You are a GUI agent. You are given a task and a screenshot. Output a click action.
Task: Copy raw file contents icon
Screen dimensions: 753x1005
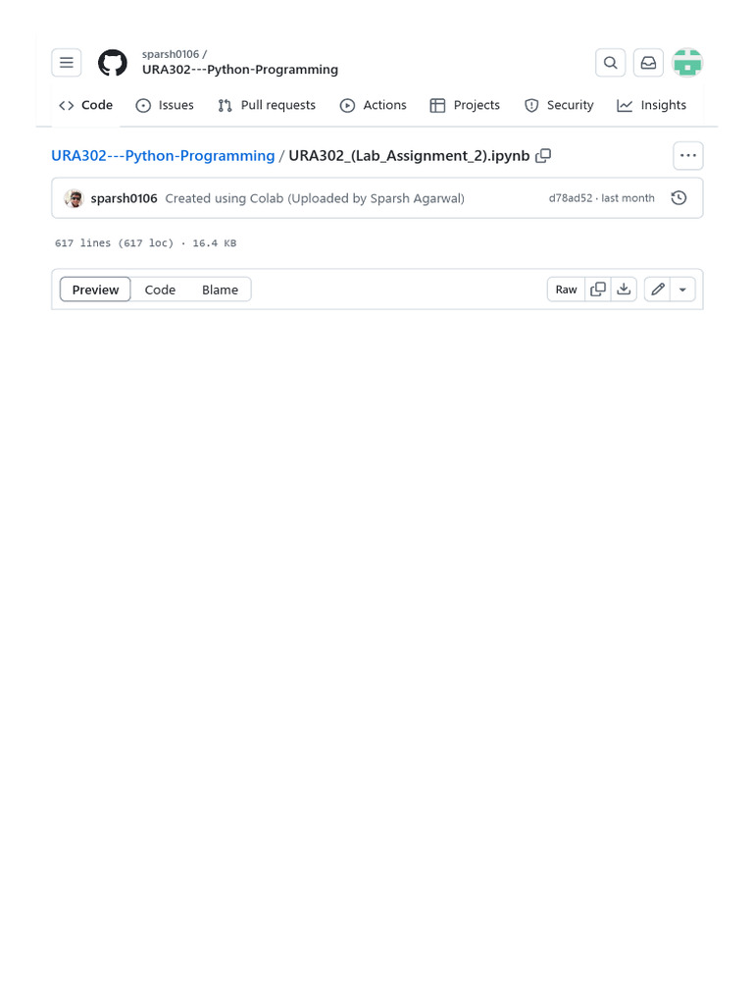click(x=597, y=290)
